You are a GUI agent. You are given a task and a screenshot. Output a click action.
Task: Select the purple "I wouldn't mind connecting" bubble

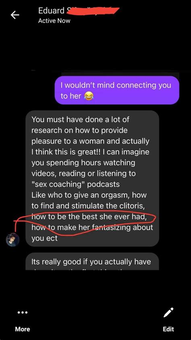pos(117,90)
